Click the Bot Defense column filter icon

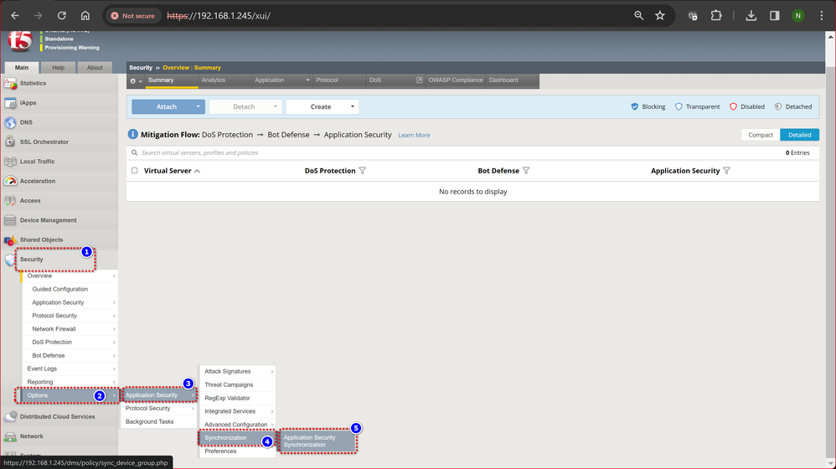(x=526, y=171)
